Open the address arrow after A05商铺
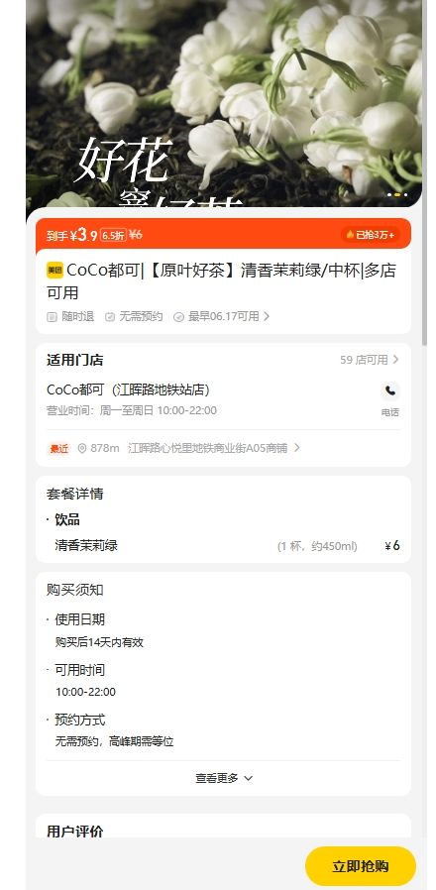436x890 pixels. (297, 448)
